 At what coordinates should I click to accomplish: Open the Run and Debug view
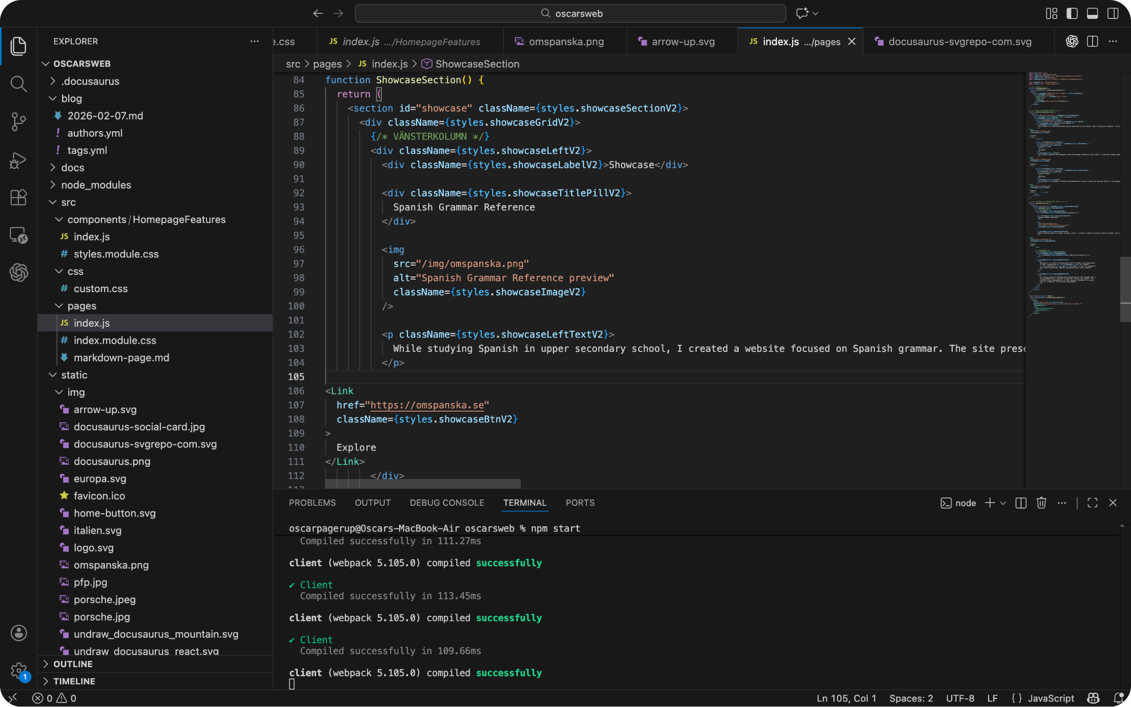click(18, 160)
